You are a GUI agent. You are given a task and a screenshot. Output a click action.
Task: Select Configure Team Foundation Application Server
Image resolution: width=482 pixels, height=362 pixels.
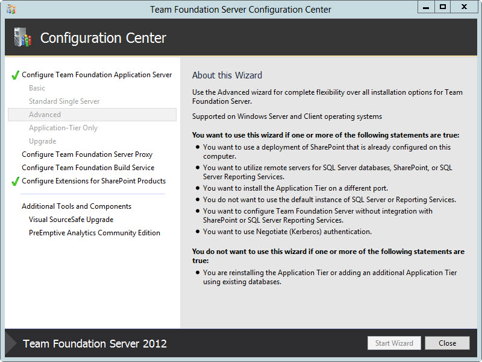[x=96, y=74]
